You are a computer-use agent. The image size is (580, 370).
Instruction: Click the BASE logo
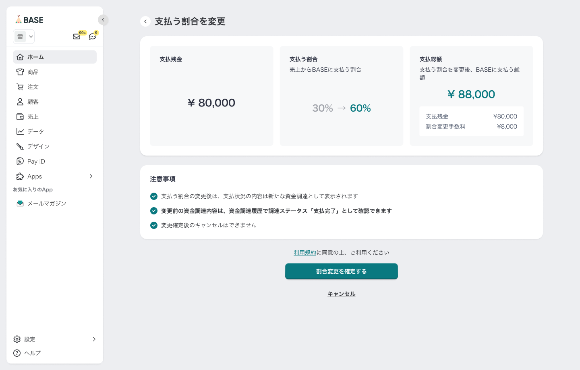[29, 20]
